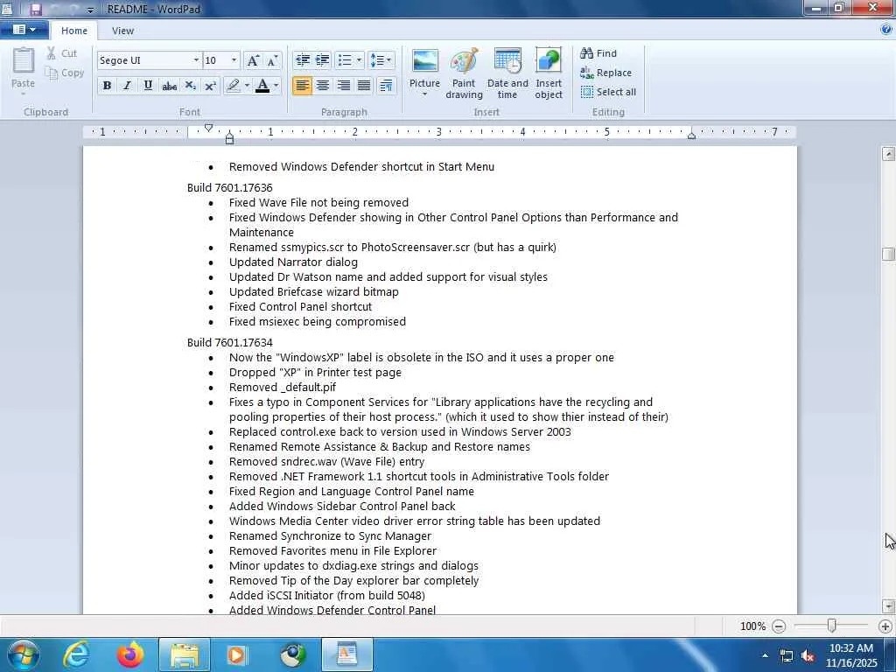Expand the text color arrow
This screenshot has height=672, width=896.
tap(276, 86)
